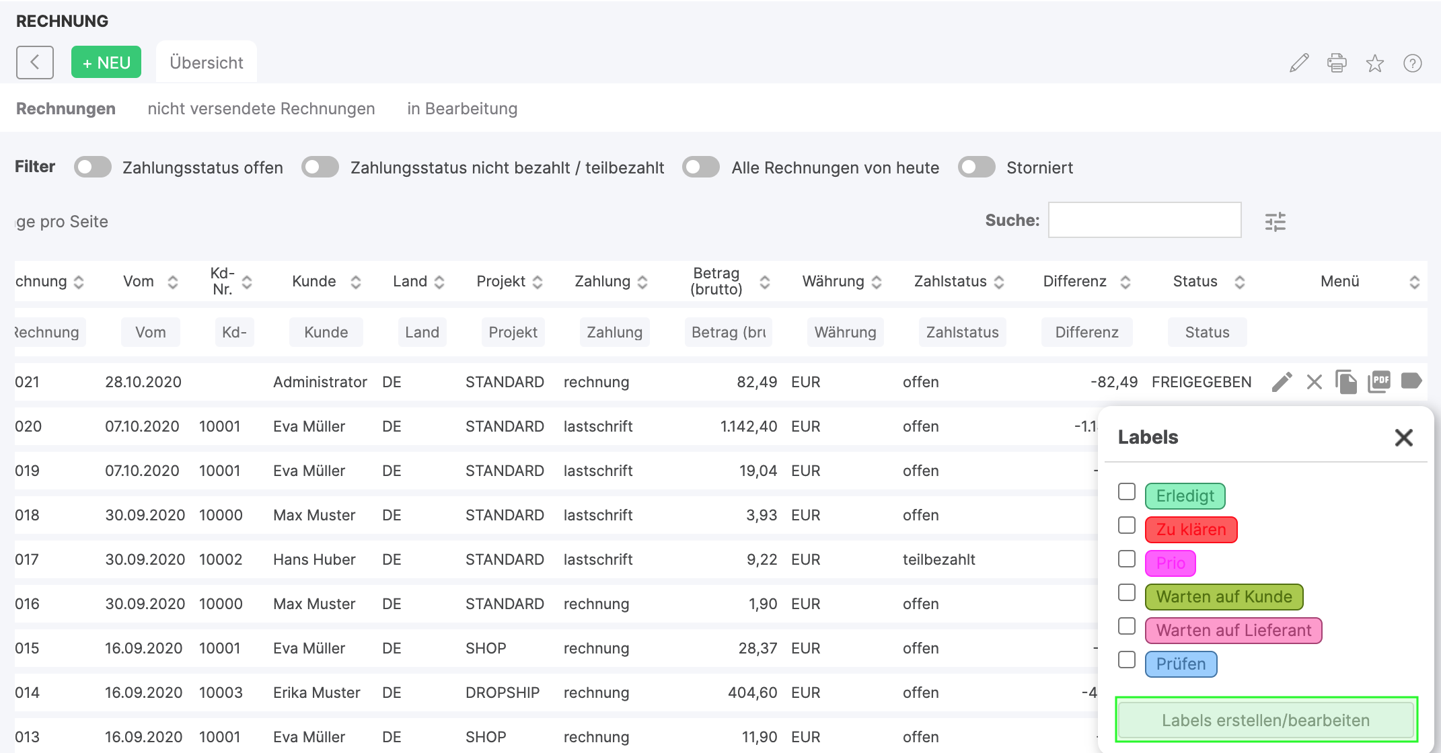Screen dimensions: 1441x753
Task: Switch to nicht versendete Rechnungen tab
Action: pyautogui.click(x=261, y=109)
